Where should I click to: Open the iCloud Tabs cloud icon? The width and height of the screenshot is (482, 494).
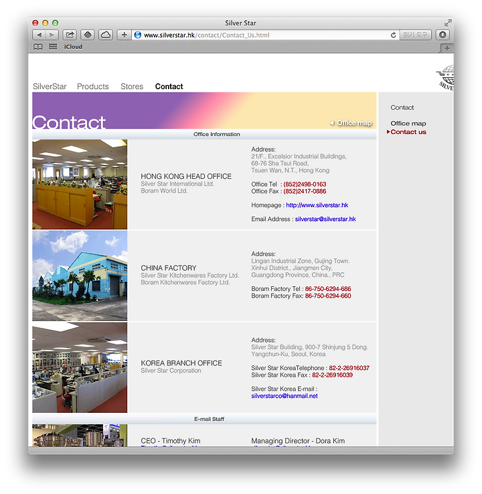106,35
